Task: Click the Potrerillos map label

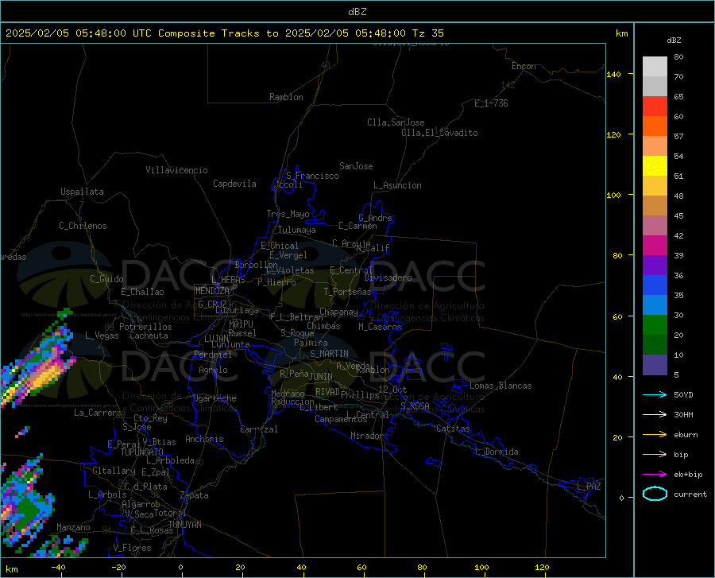Action: coord(145,327)
